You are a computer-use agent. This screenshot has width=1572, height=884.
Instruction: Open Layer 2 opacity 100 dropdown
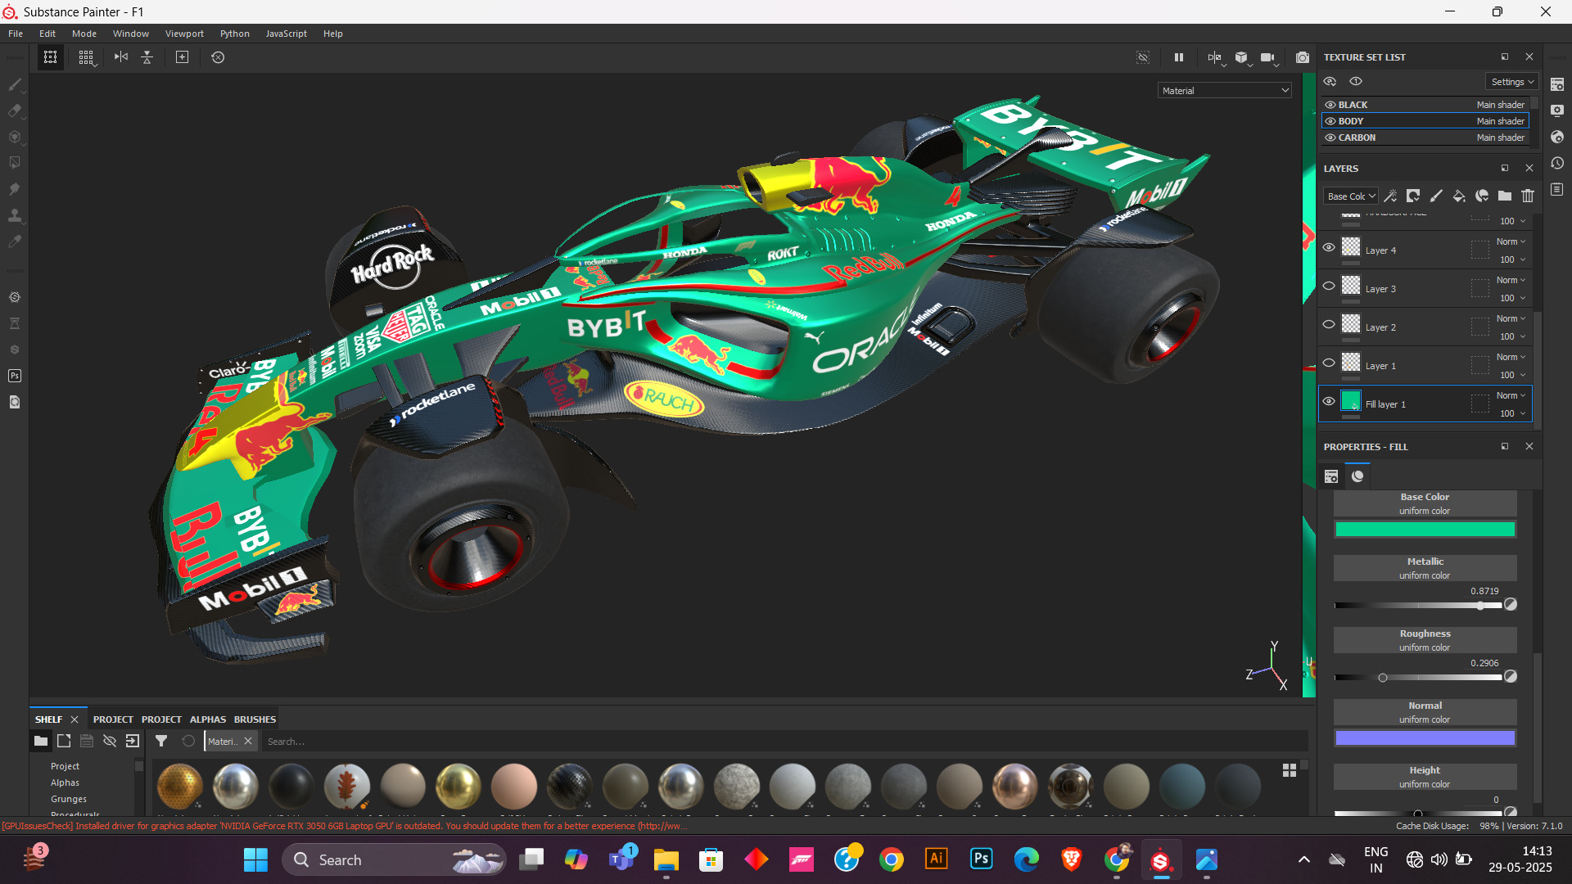[x=1512, y=336]
